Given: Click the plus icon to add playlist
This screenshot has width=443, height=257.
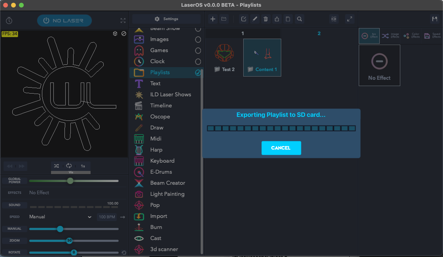Looking at the screenshot, I should coord(213,19).
